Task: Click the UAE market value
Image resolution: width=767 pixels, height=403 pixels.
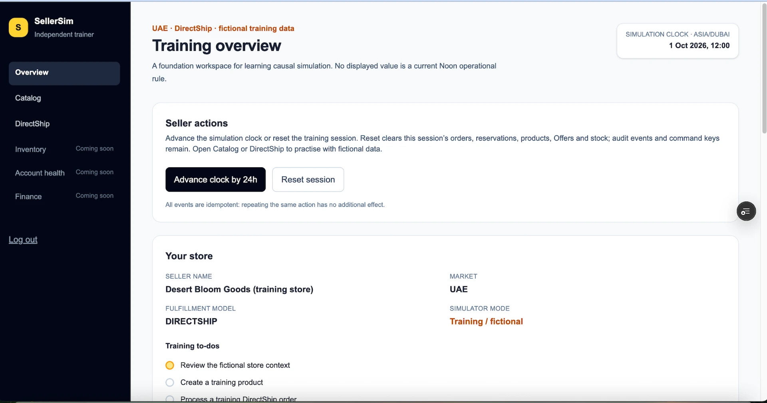Action: click(459, 289)
